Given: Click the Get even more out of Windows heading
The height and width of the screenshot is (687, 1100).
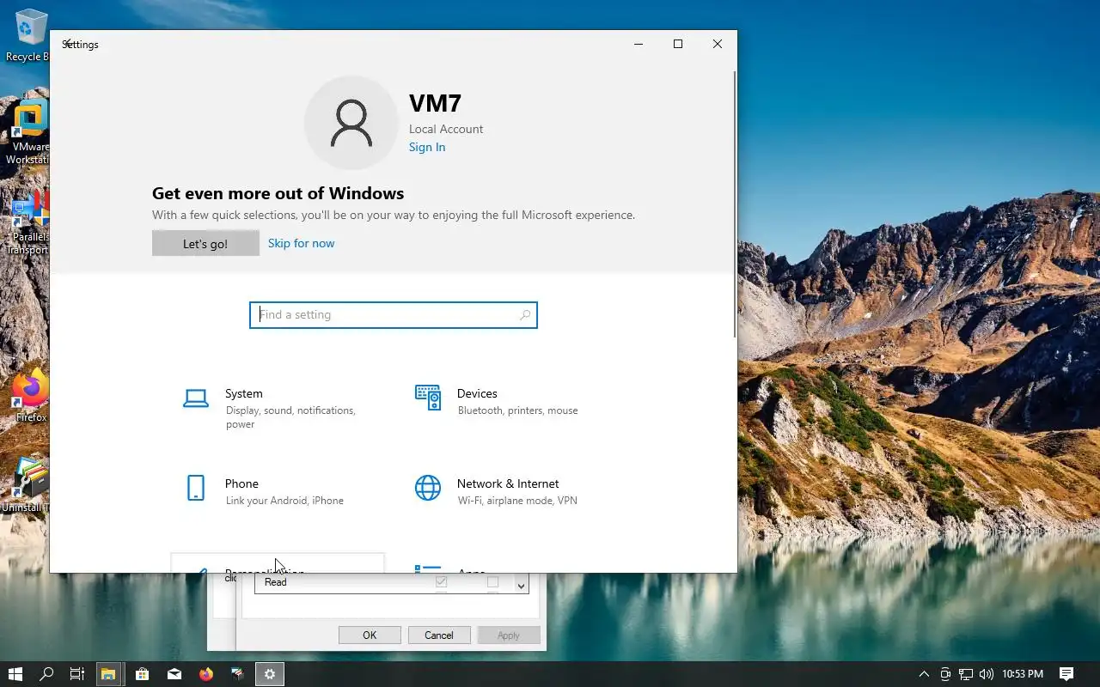Looking at the screenshot, I should [x=278, y=193].
